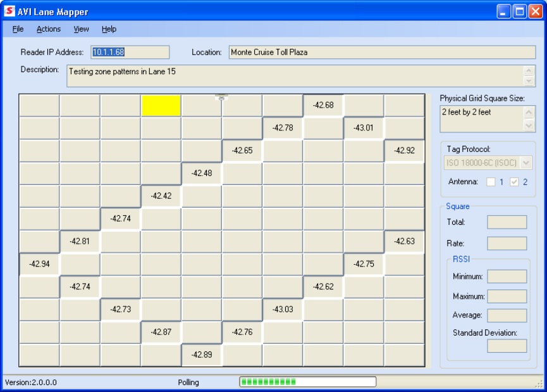Click the antenna icon at grid top
Screen dimensions: 547x392
pos(221,98)
